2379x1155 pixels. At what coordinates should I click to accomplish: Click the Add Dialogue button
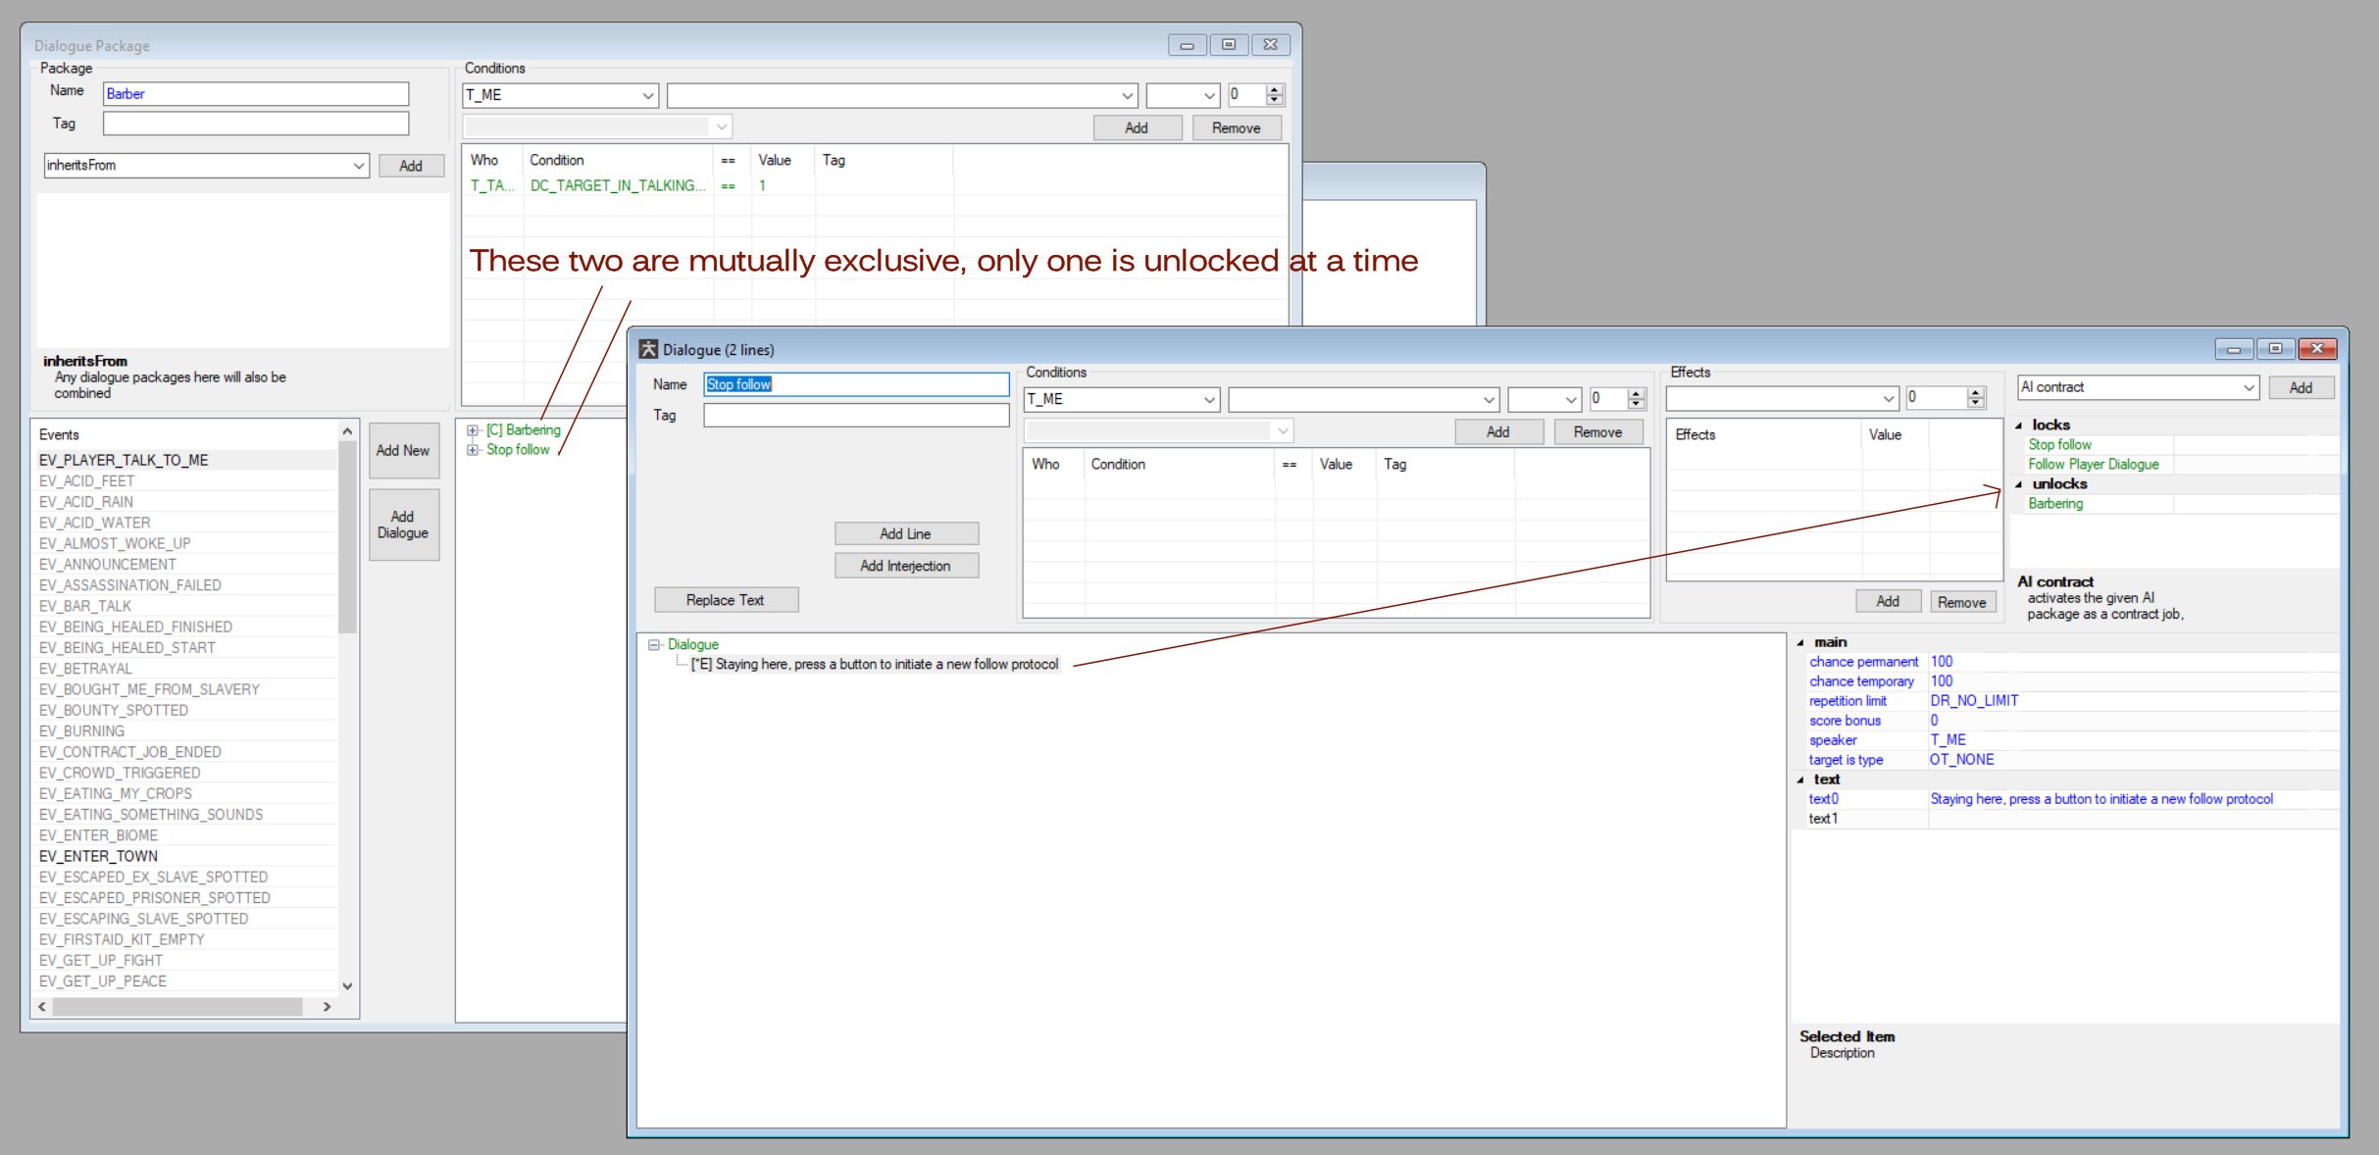(x=403, y=525)
